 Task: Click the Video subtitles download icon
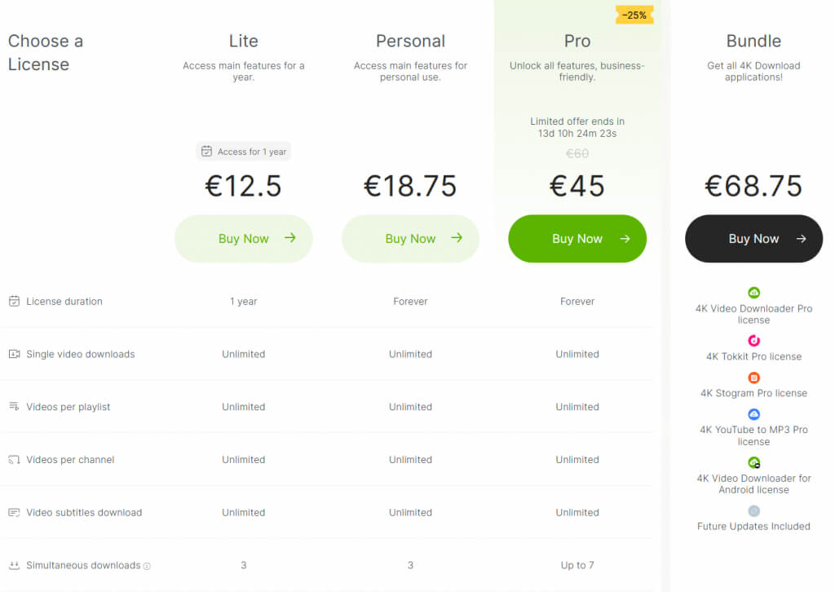14,512
